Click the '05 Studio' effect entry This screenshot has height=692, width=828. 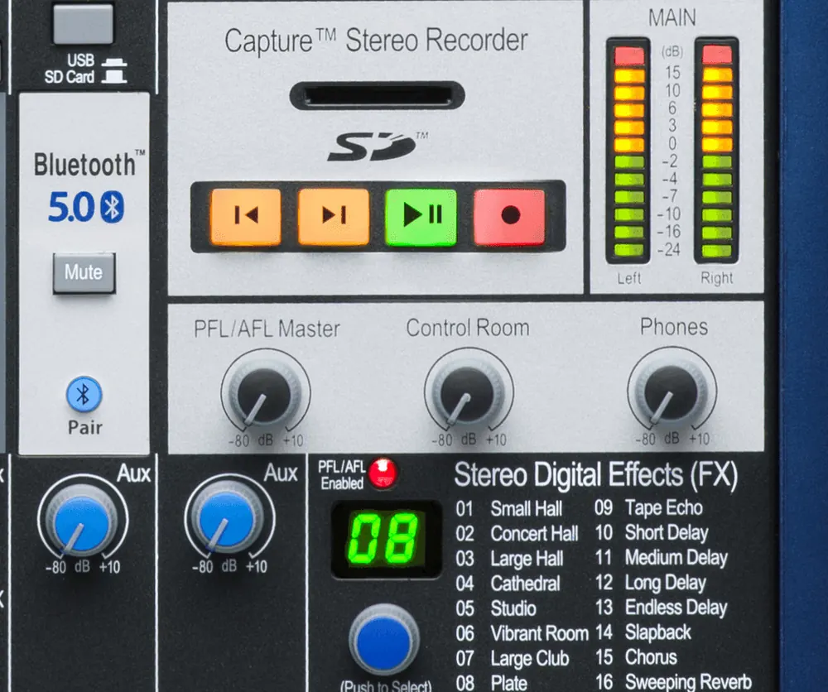tap(496, 608)
